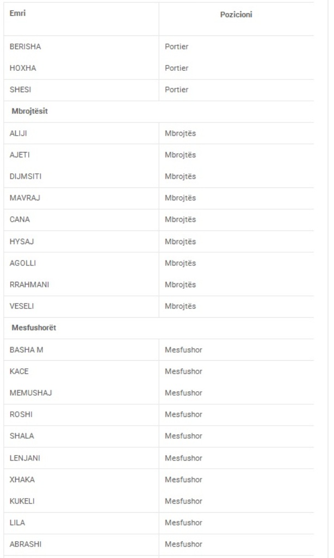Screen dimensions: 334x558
Task: Select the BASHA M player name
Action: pyautogui.click(x=26, y=350)
